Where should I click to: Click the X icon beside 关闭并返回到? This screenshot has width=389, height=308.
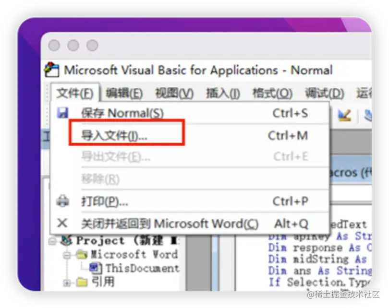point(62,223)
